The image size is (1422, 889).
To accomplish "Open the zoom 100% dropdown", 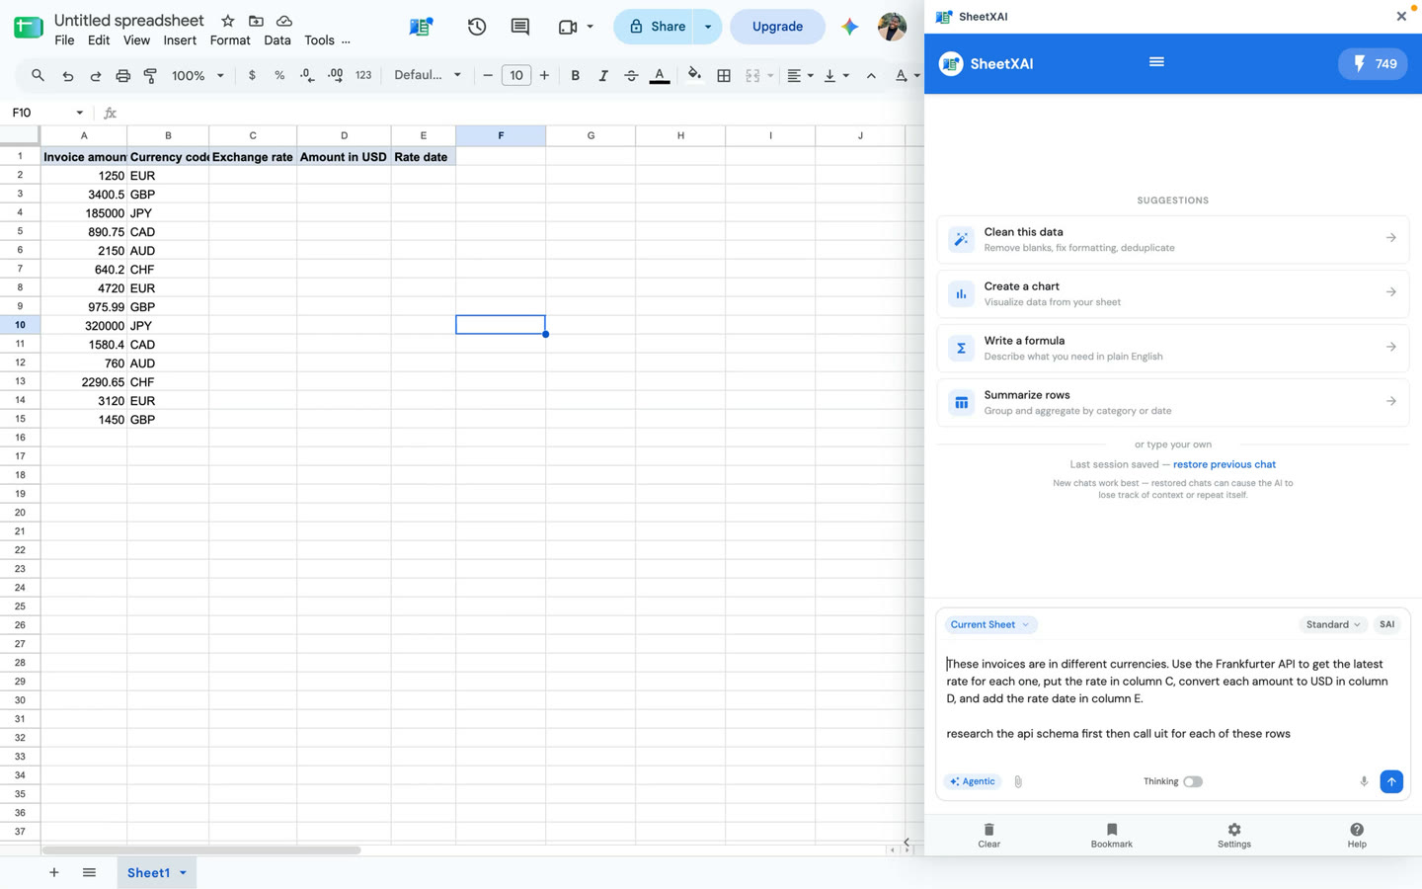I will tap(198, 75).
